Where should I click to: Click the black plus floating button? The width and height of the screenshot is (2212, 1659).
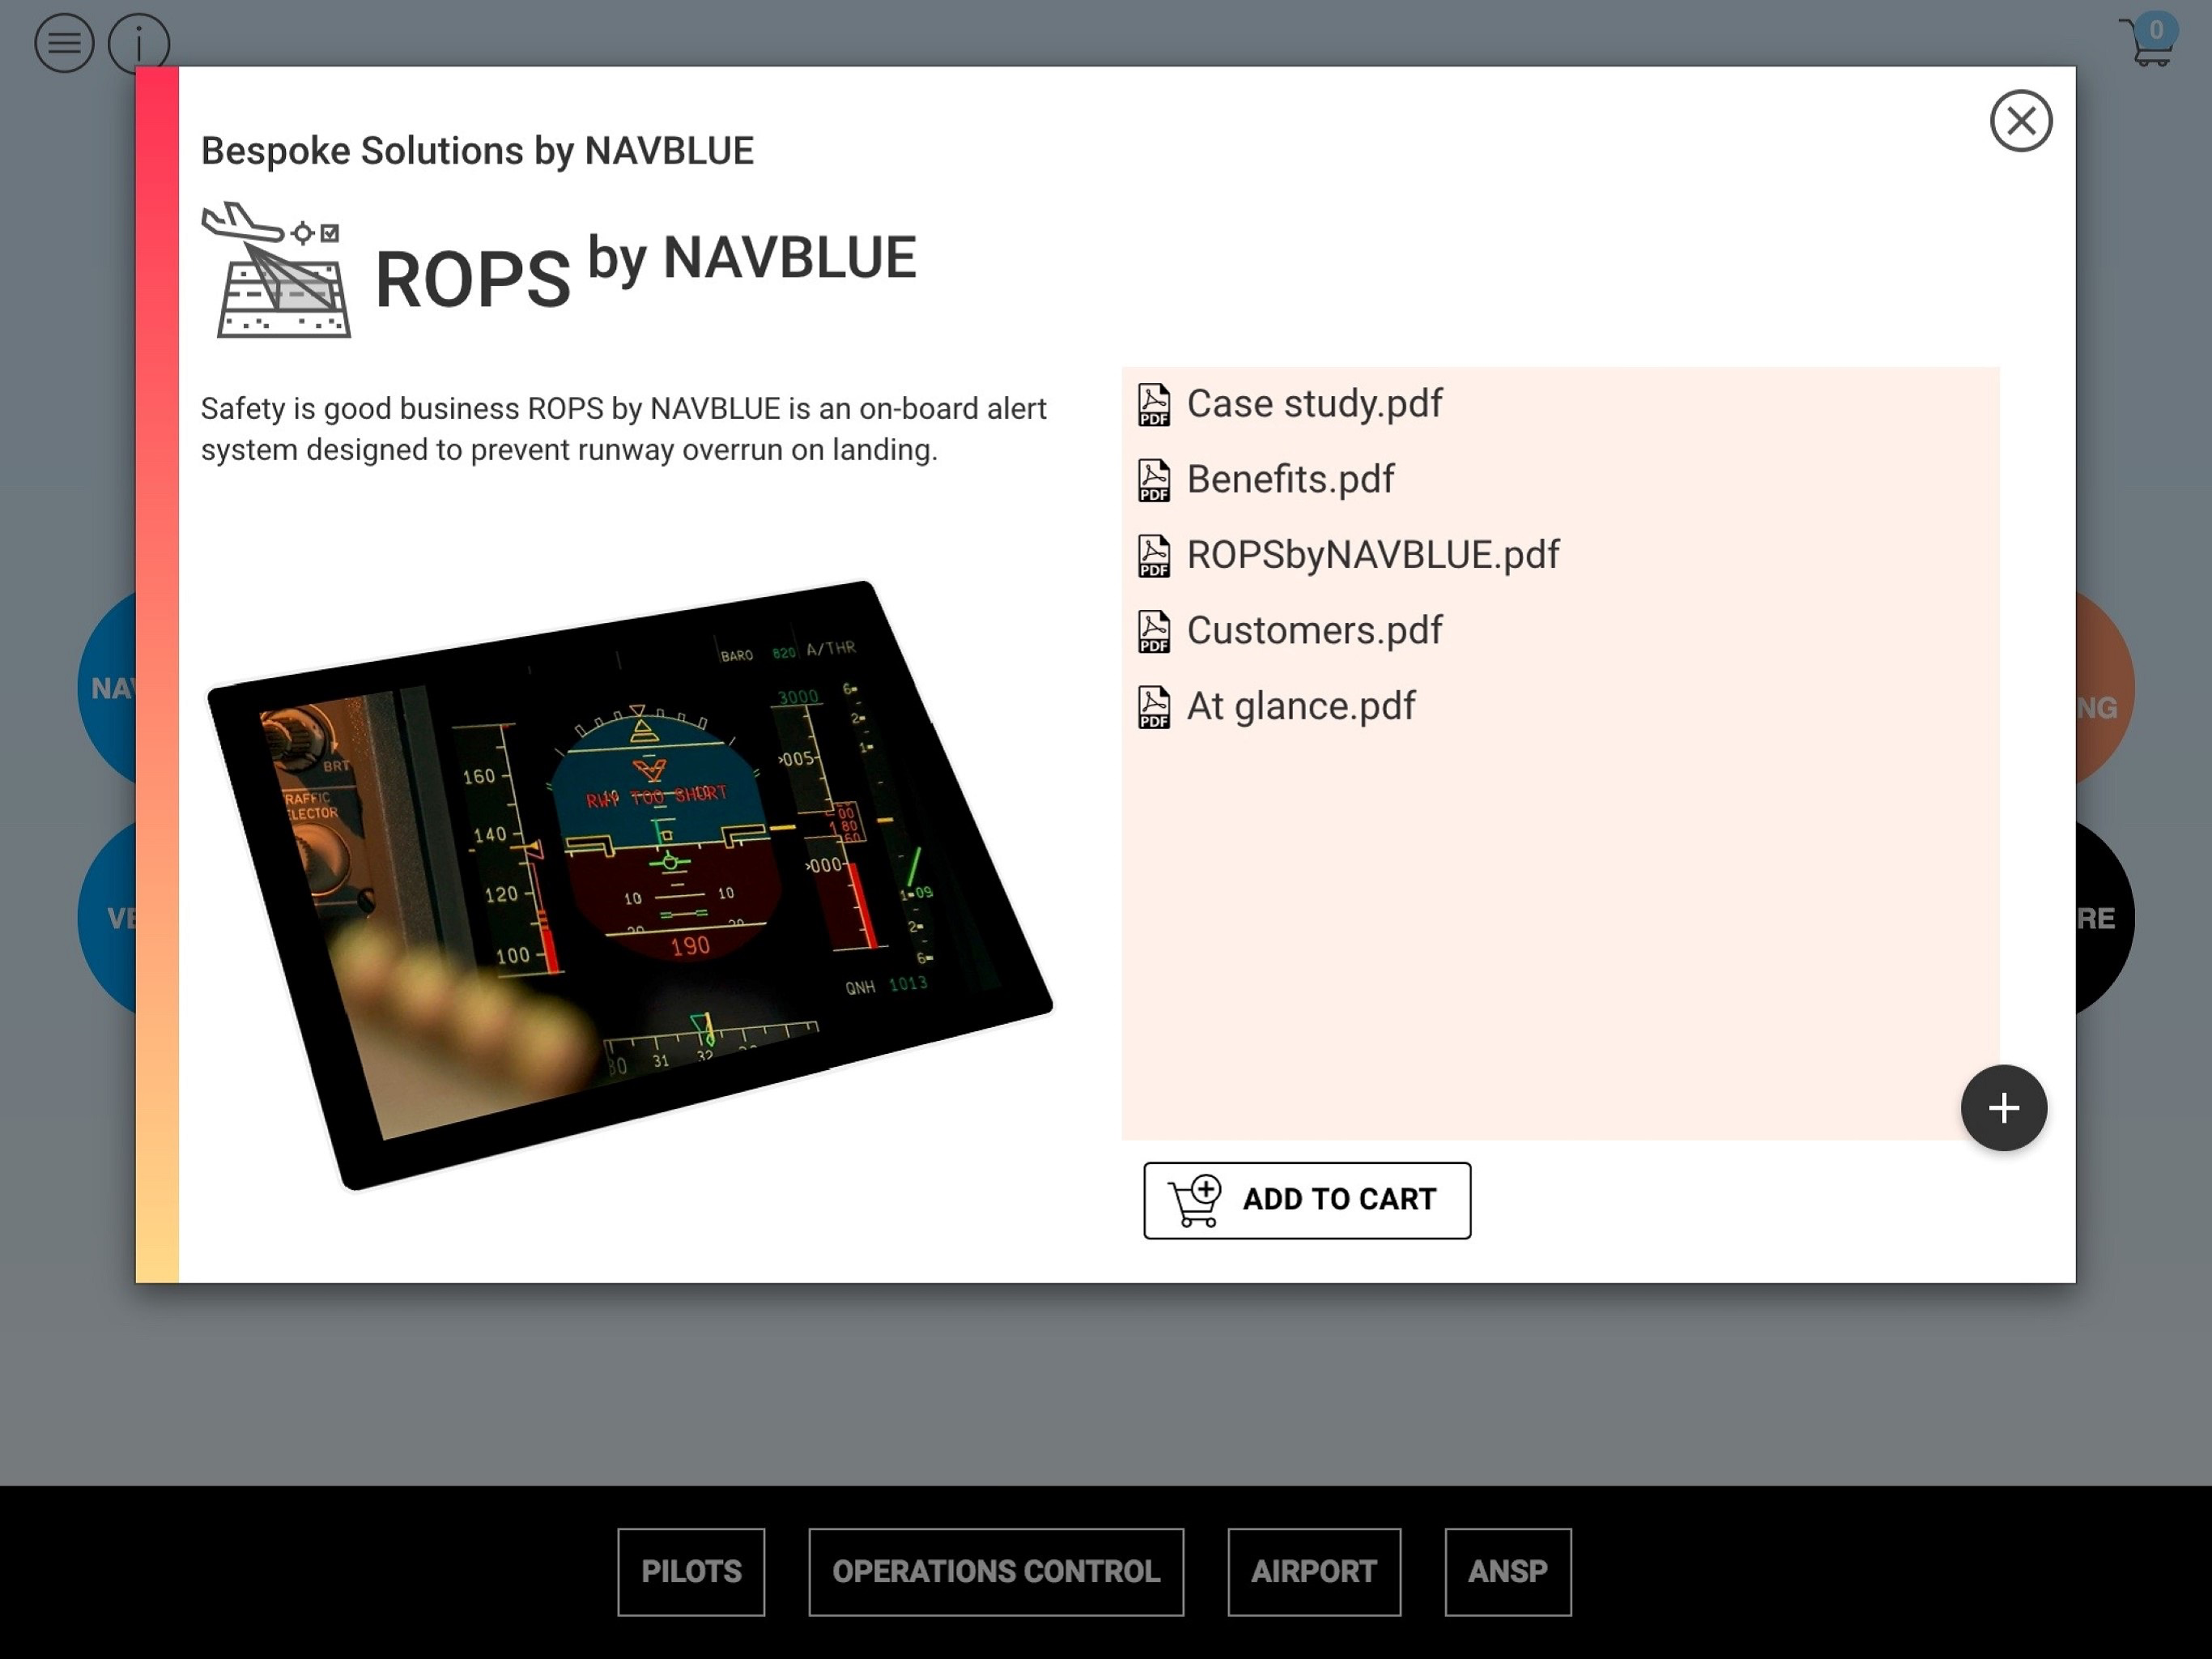point(2003,1107)
